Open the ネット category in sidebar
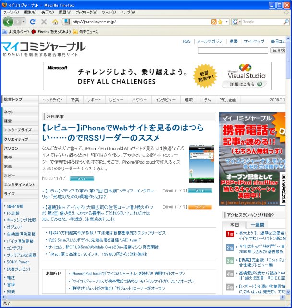 point(20,112)
